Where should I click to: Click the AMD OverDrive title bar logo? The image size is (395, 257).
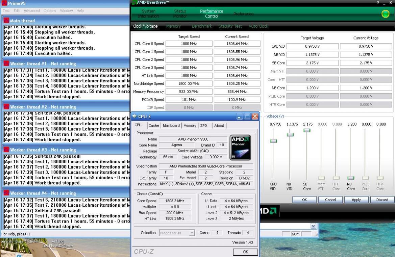click(134, 2)
